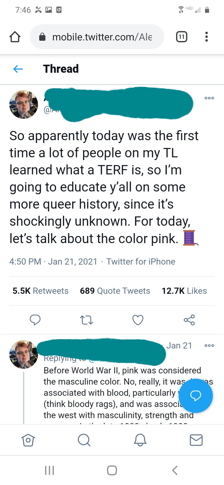Open the browser tab switcher showing 11
The width and height of the screenshot is (224, 485).
tap(182, 37)
